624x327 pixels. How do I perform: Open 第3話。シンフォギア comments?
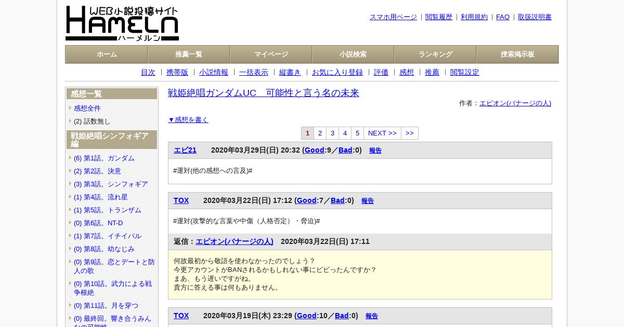111,184
